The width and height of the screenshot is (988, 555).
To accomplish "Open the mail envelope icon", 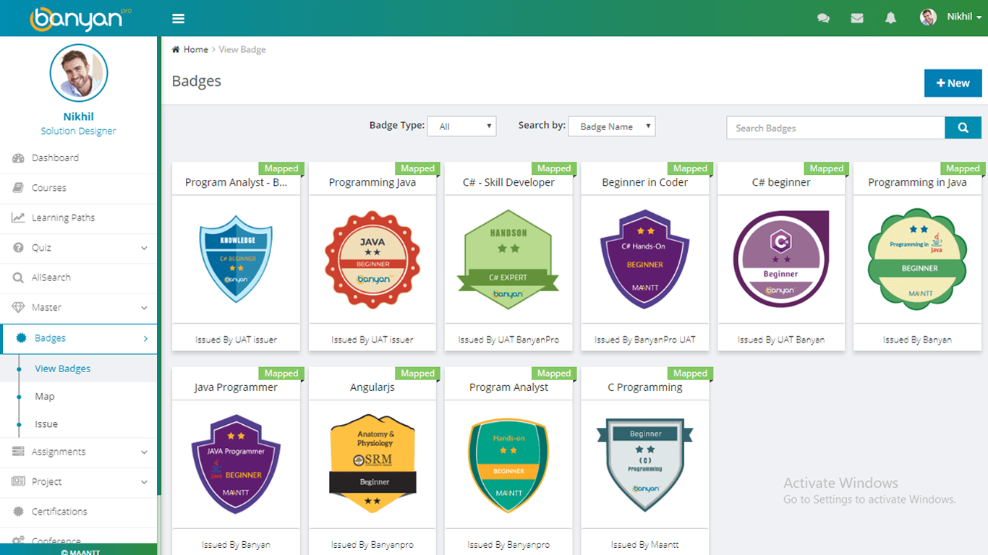I will (857, 18).
